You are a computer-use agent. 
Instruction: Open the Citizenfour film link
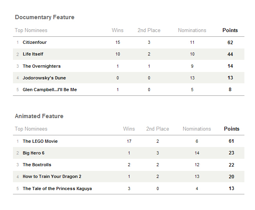point(35,42)
